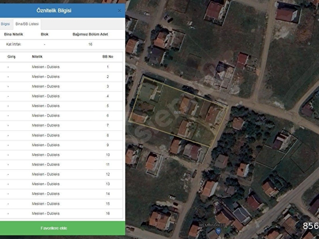Select the Kat İrtifak cell
319x239 pixels.
13,44
